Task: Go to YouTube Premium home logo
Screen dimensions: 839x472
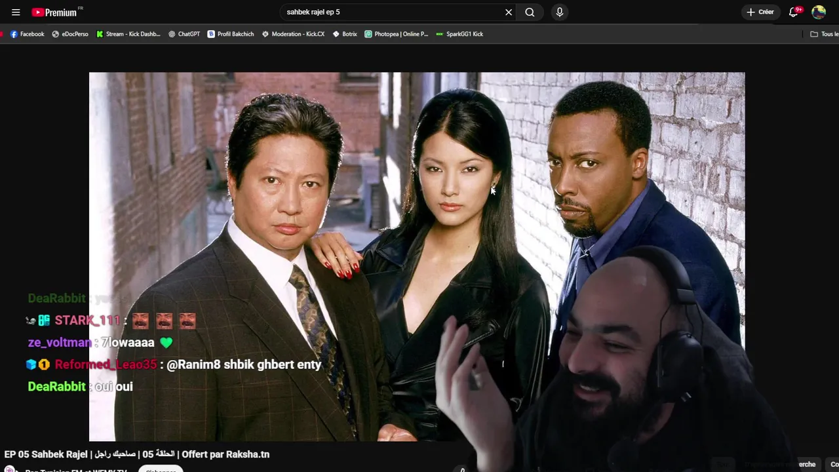Action: pos(54,12)
